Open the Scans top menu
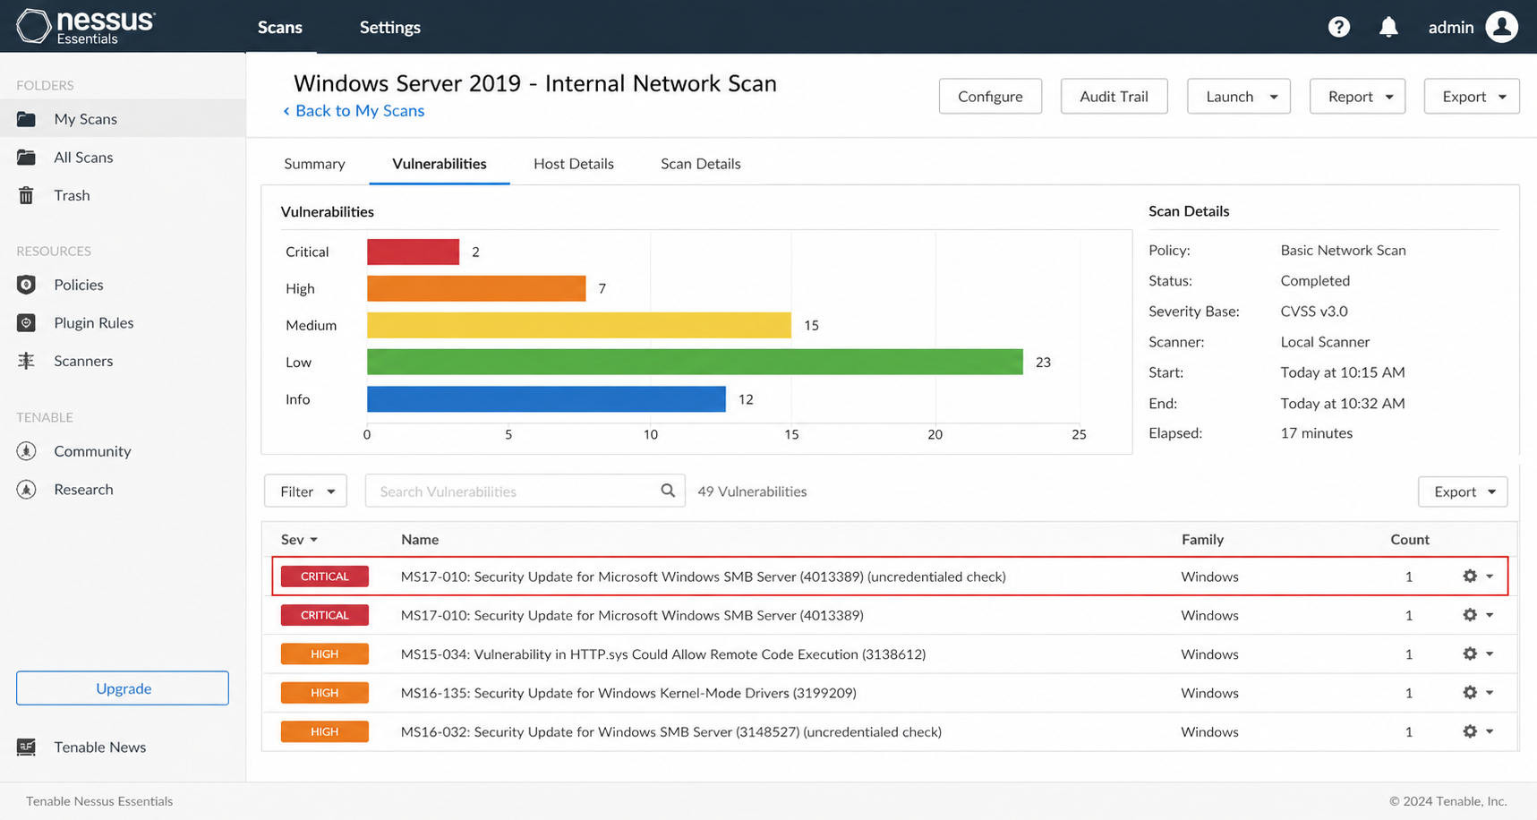This screenshot has width=1537, height=820. click(280, 27)
